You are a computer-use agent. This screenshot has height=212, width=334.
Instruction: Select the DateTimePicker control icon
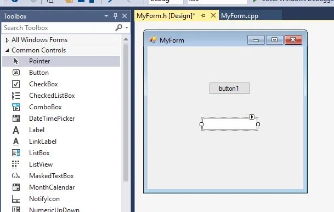coord(16,119)
